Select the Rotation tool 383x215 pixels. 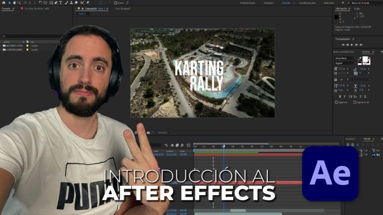(x=40, y=2)
